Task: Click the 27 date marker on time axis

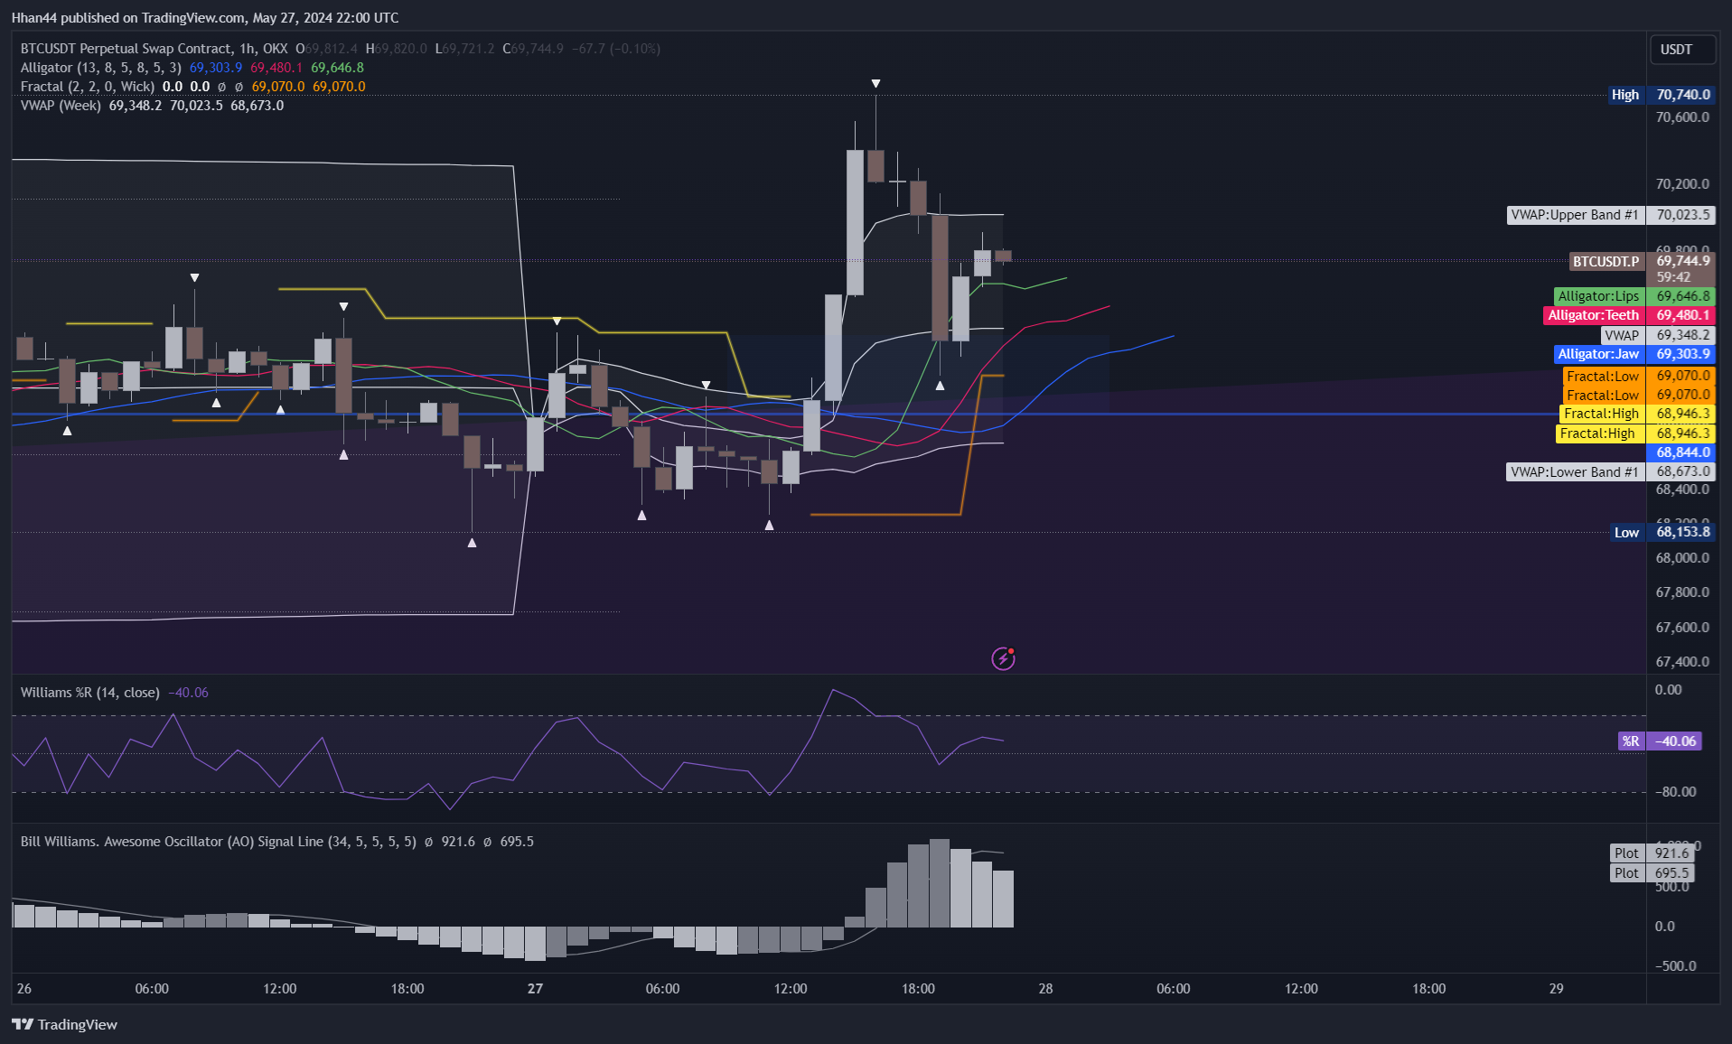Action: coord(535,989)
